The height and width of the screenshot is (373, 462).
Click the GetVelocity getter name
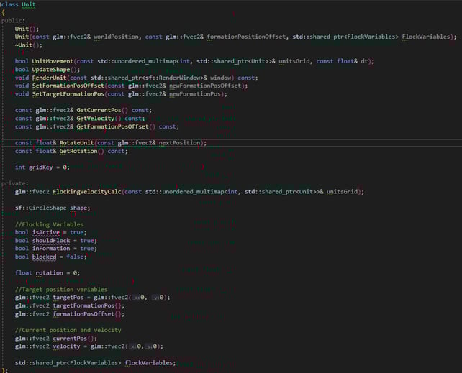click(x=96, y=119)
